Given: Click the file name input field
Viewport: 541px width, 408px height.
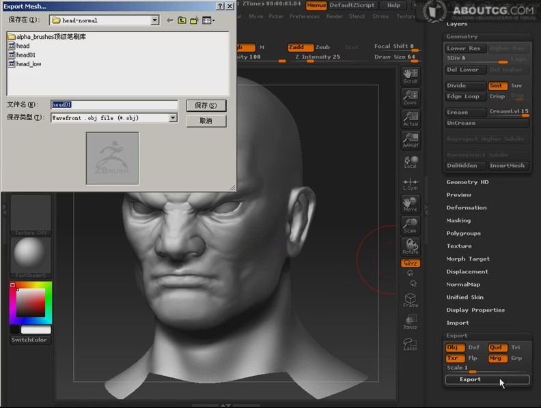Looking at the screenshot, I should tap(114, 105).
